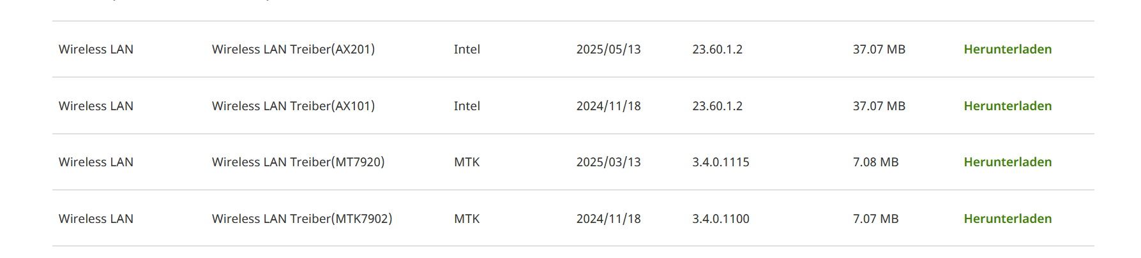
Task: Select 37.07 MB size in AX201 row
Action: 879,49
